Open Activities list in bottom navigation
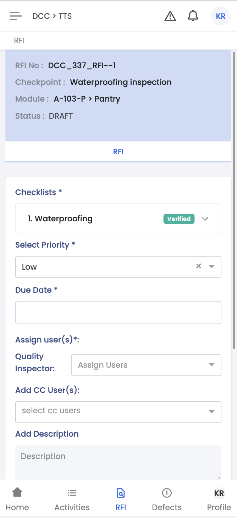Viewport: 237px width, 518px height. click(x=72, y=499)
